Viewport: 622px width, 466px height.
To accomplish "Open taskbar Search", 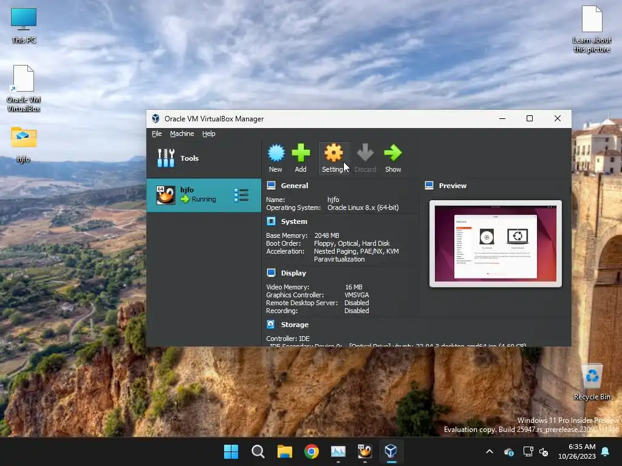I will 258,451.
